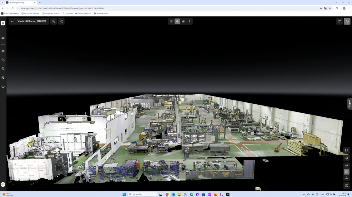Open the layers icon in left sidebar
The width and height of the screenshot is (352, 197).
click(3, 51)
